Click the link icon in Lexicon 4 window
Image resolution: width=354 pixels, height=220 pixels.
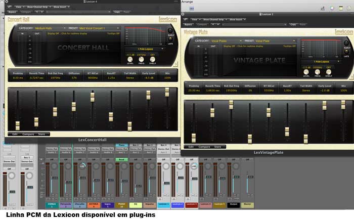click(x=10, y=7)
